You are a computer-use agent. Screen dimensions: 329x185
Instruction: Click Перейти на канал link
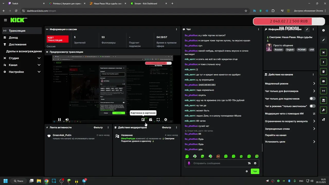click(276, 135)
